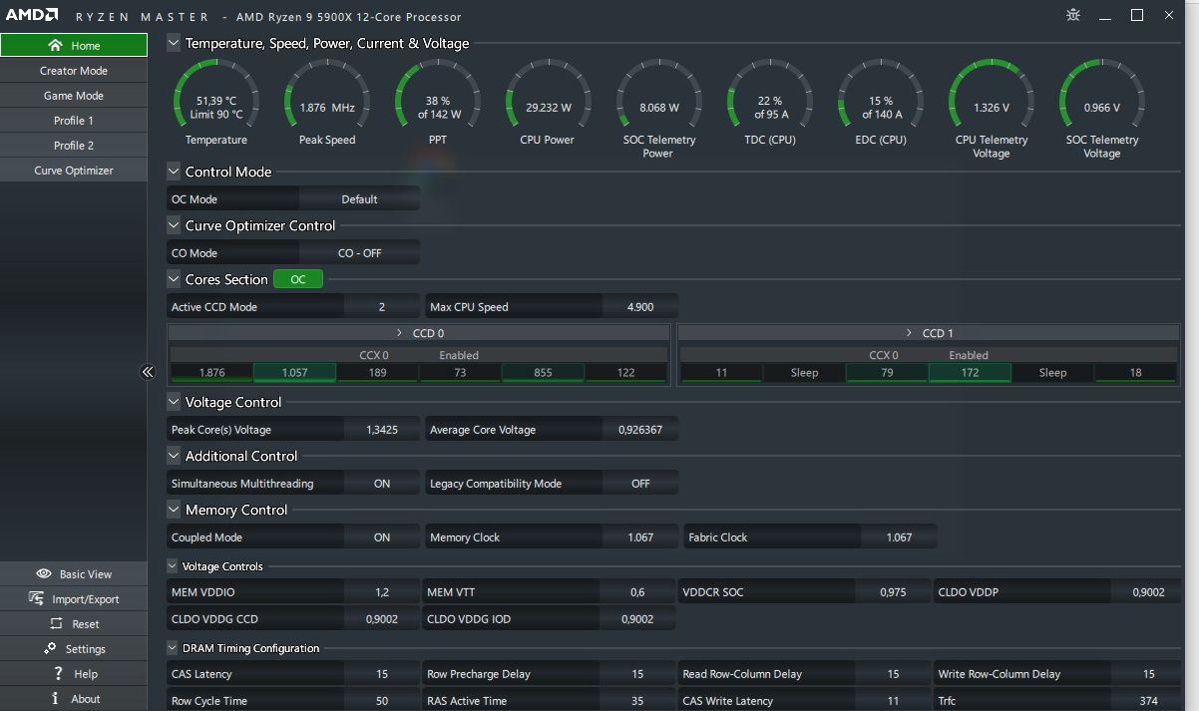The width and height of the screenshot is (1199, 711).
Task: Collapse the Voltage Controls subsection
Action: pos(173,566)
